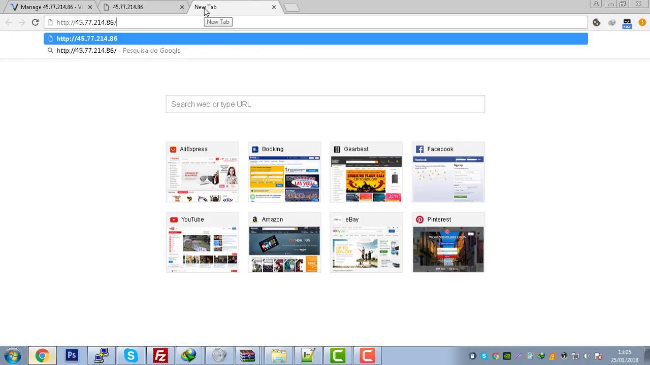Click the YouTube tile title
This screenshot has height=365, width=650.
pos(192,220)
